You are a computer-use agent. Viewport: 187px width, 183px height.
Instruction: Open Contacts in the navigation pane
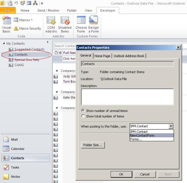click(26, 158)
